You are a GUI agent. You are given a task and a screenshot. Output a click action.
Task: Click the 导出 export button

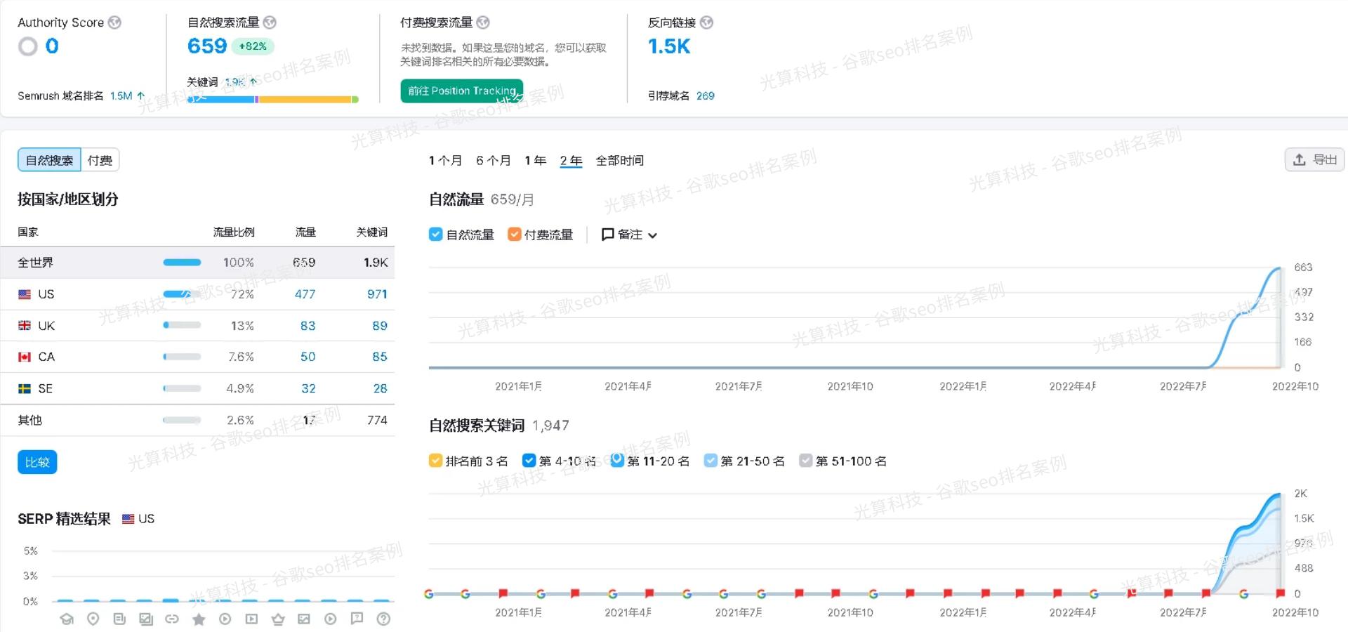[1314, 159]
